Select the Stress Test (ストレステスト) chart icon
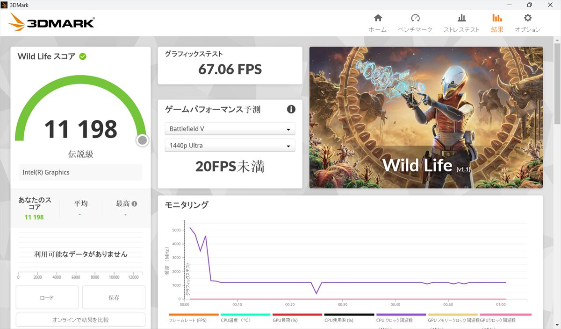 coord(461,19)
